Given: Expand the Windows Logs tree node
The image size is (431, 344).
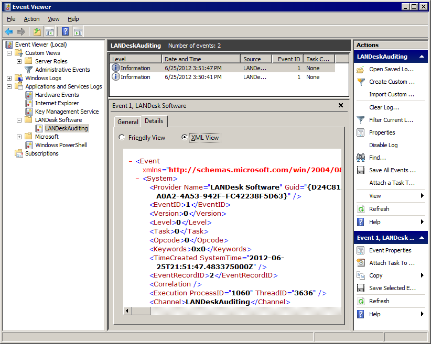Looking at the screenshot, I should coord(9,78).
